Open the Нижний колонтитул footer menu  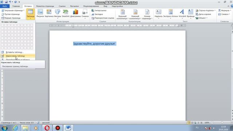point(135,14)
